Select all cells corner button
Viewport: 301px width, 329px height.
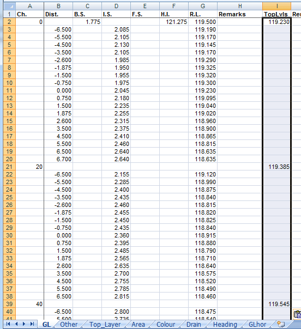[x=9, y=7]
